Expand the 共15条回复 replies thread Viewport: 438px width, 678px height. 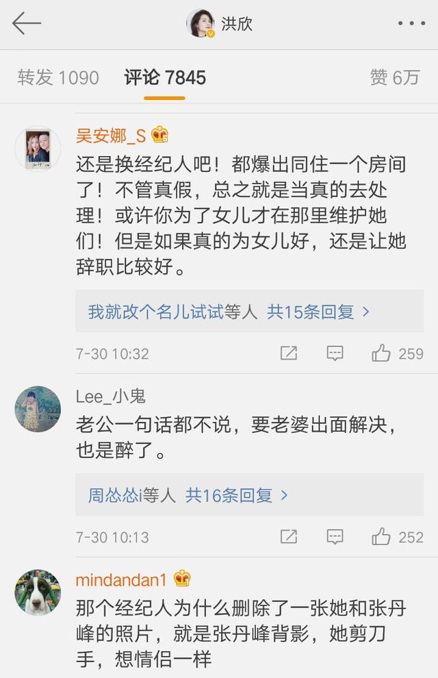click(318, 312)
